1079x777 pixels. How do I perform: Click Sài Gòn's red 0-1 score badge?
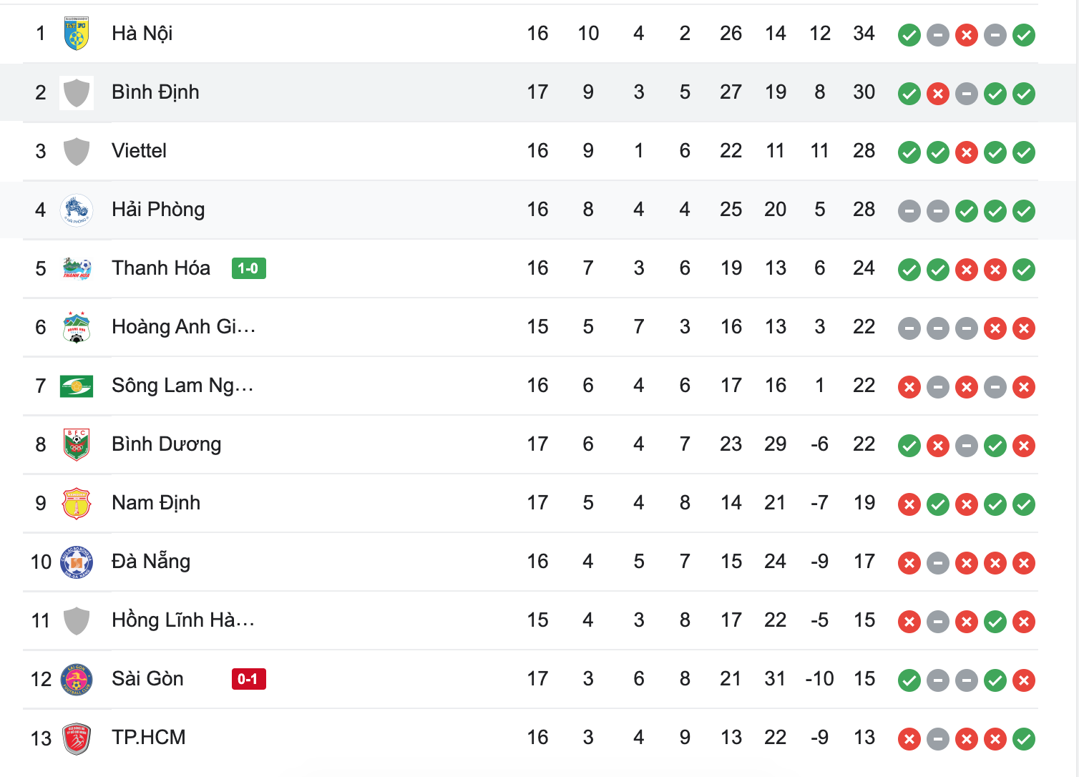pos(248,679)
